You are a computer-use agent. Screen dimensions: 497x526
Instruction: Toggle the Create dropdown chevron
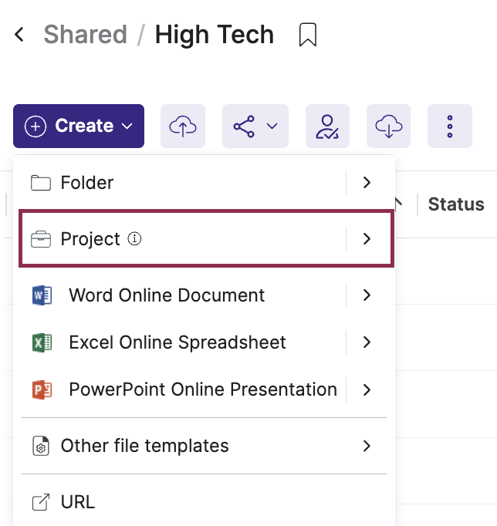click(127, 126)
